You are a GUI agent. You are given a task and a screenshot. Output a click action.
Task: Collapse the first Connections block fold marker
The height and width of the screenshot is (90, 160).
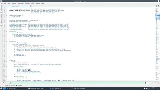click(x=6, y=32)
